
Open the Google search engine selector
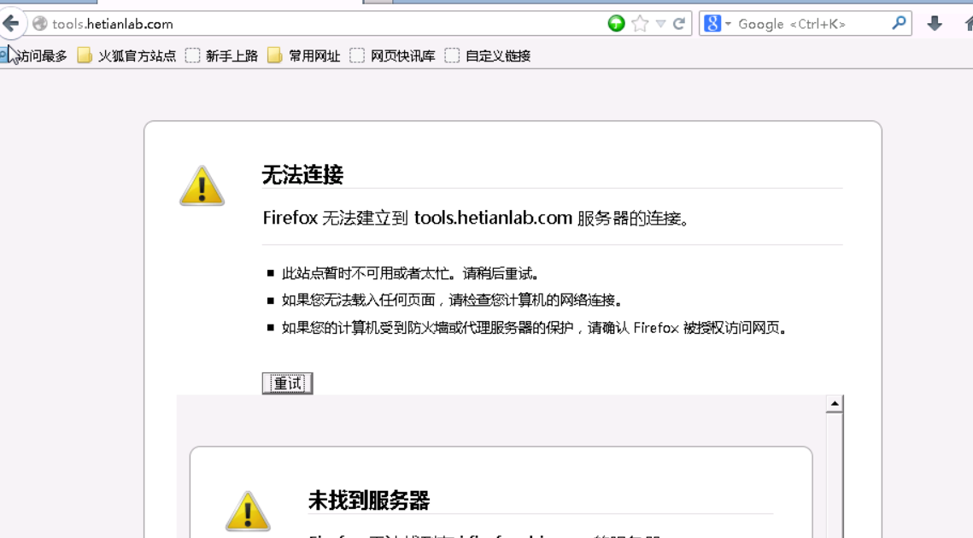tap(718, 24)
